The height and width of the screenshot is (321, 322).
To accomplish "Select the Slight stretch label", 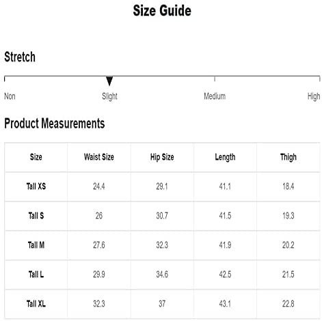I will [x=109, y=96].
